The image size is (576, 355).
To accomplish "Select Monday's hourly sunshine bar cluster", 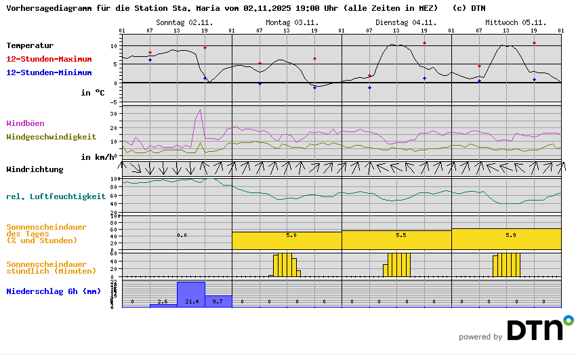I will coord(285,265).
